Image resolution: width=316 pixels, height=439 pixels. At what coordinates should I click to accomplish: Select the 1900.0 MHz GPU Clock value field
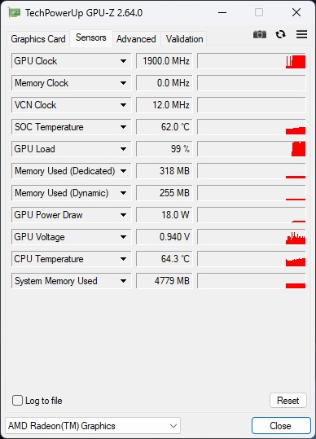(165, 61)
